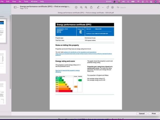This screenshot has height=120, width=160.
Task: Click the green potential rating arrow in chart
Action: (x=80, y=80)
